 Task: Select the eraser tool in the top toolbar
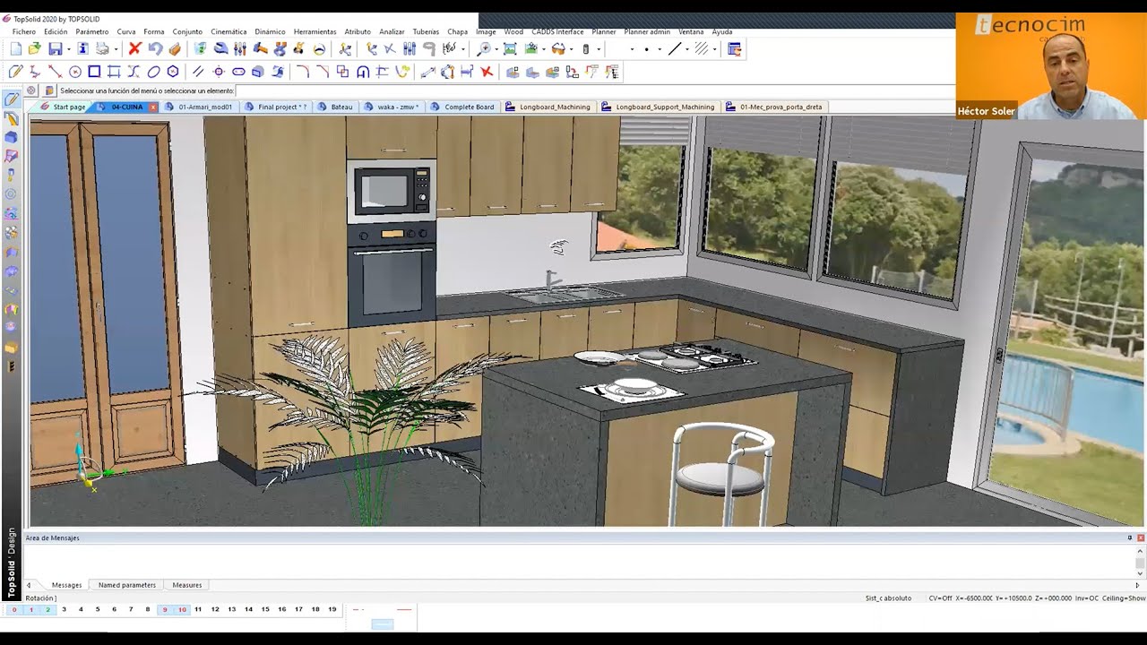pos(176,49)
